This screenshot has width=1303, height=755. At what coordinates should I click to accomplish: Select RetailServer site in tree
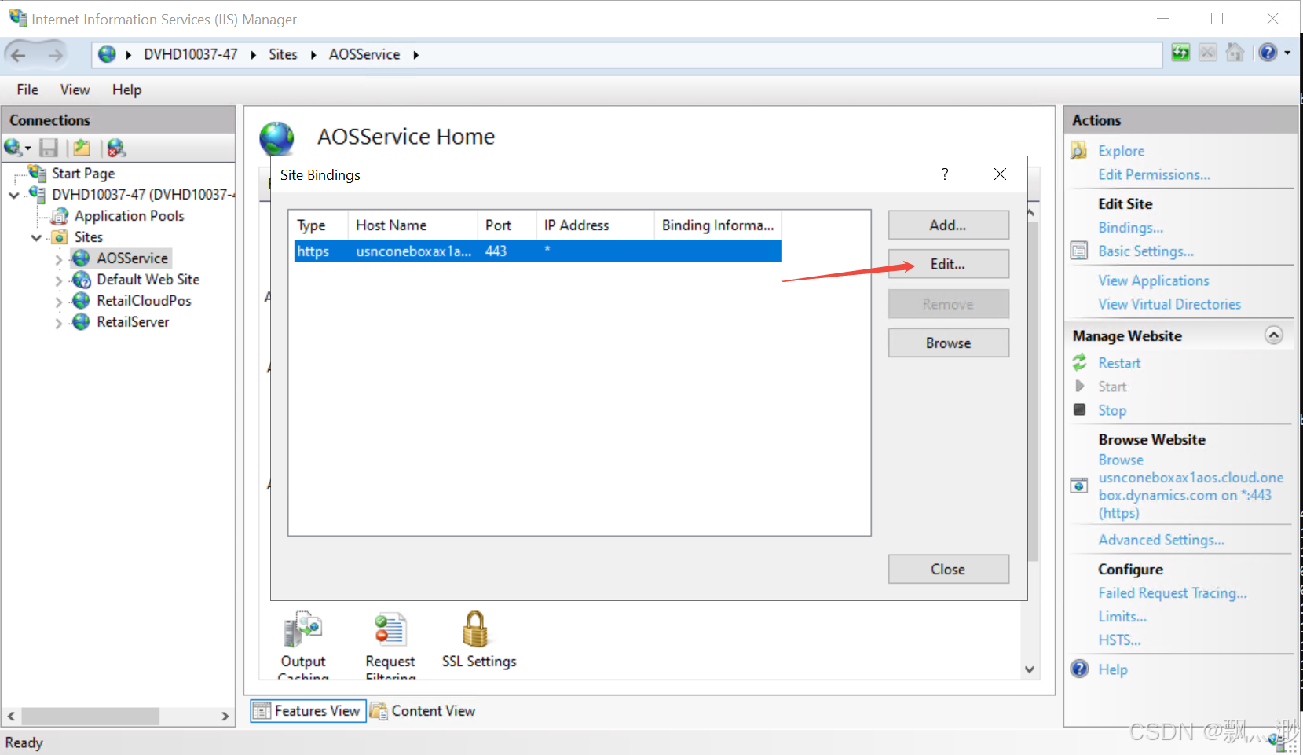click(133, 321)
